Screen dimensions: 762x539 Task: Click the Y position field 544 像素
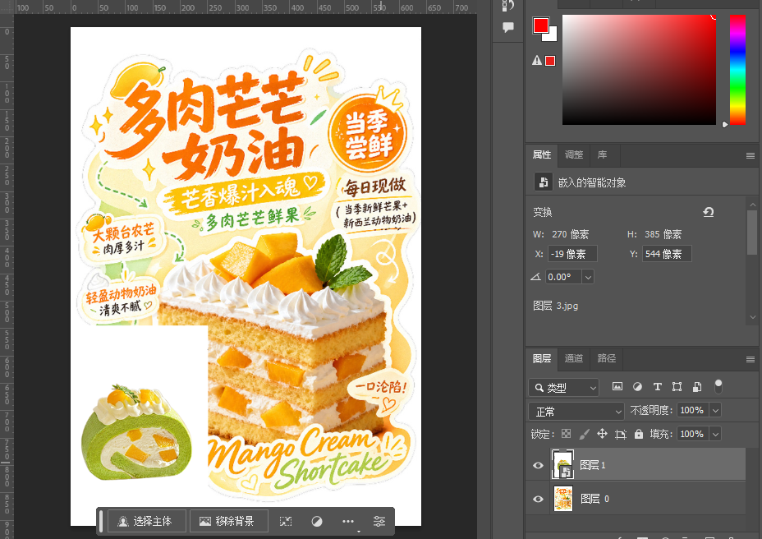coord(667,254)
